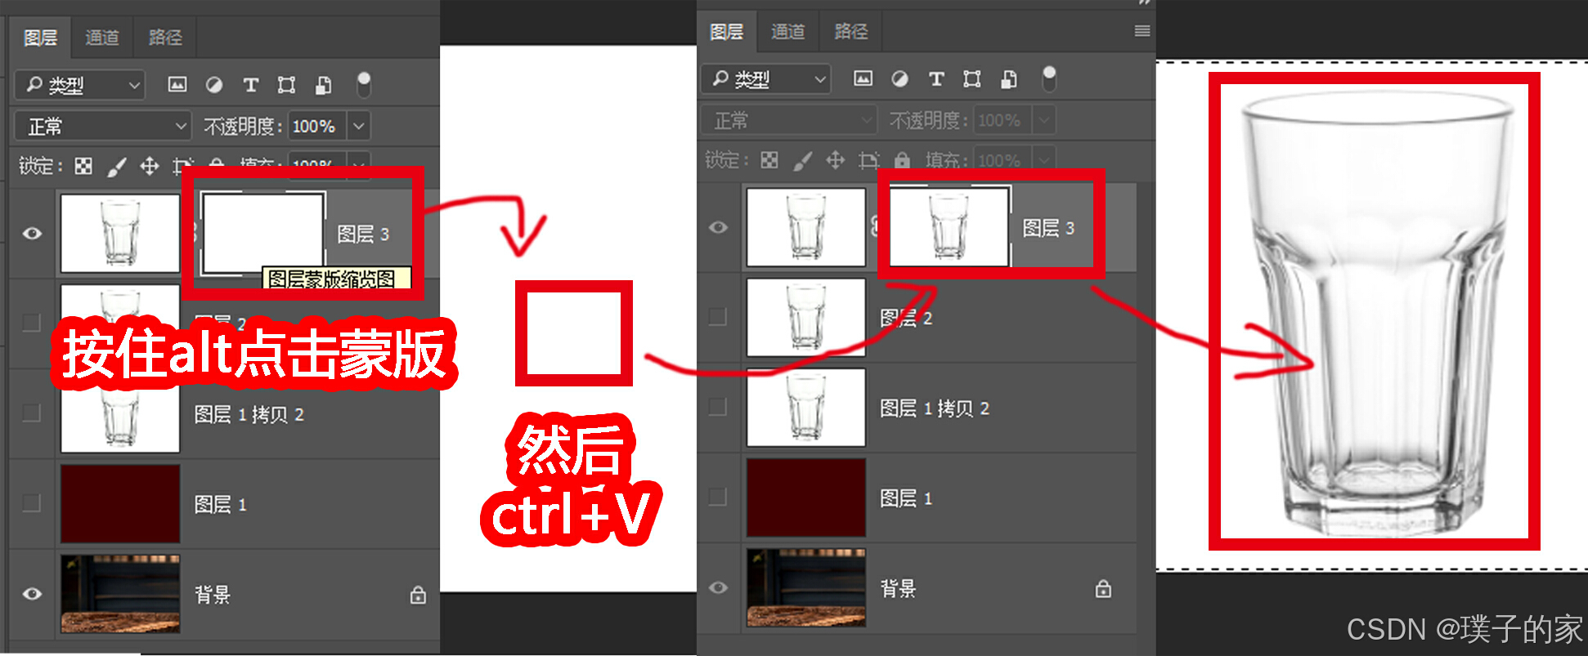The height and width of the screenshot is (656, 1588).
Task: Click artboard nesting lock in right panel
Action: (869, 160)
